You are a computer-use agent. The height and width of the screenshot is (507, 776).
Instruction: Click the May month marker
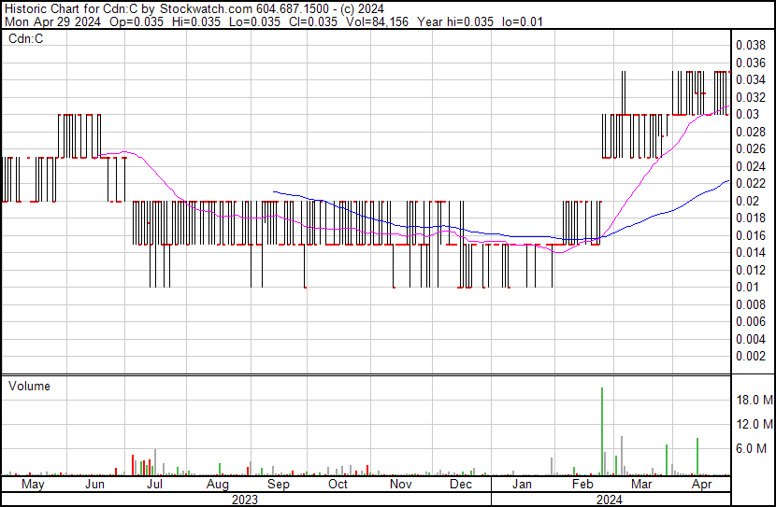32,485
